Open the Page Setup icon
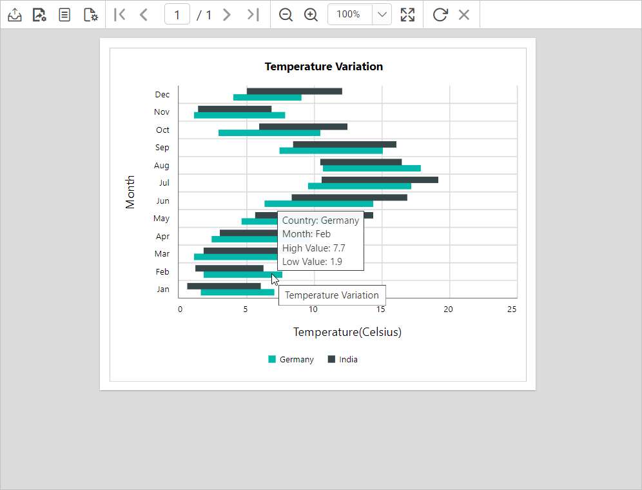 point(91,14)
